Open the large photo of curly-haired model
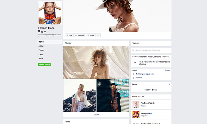 [96, 62]
